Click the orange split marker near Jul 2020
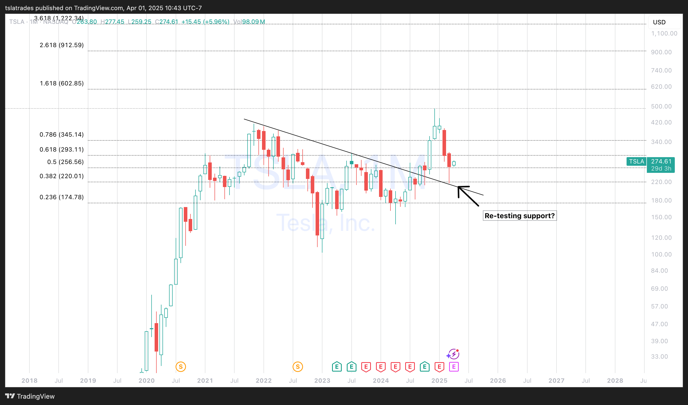 tap(181, 366)
